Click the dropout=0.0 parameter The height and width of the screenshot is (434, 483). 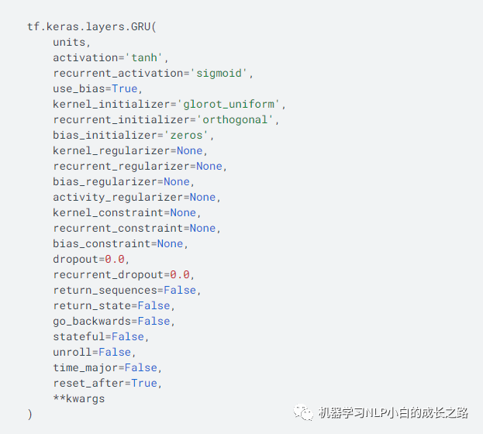tap(91, 259)
